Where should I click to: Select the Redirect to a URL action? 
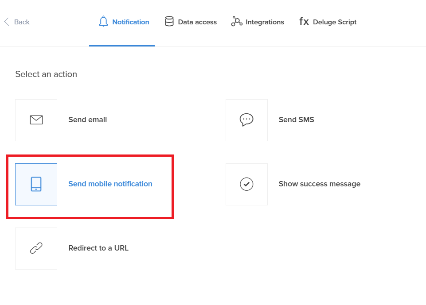point(98,248)
